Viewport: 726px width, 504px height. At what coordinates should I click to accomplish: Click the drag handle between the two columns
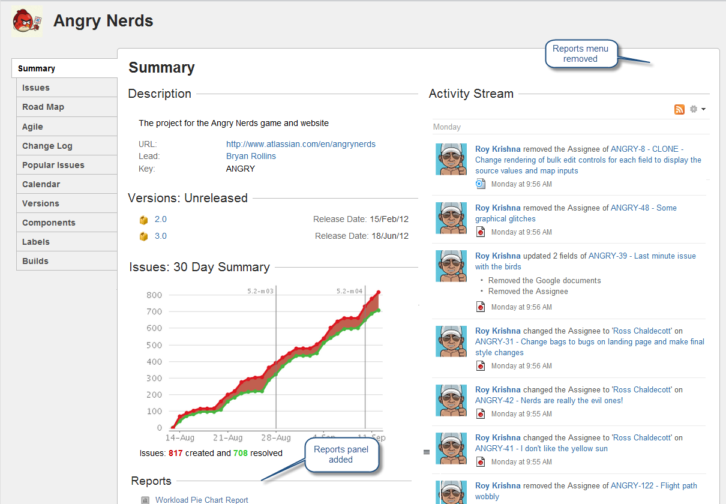[427, 452]
